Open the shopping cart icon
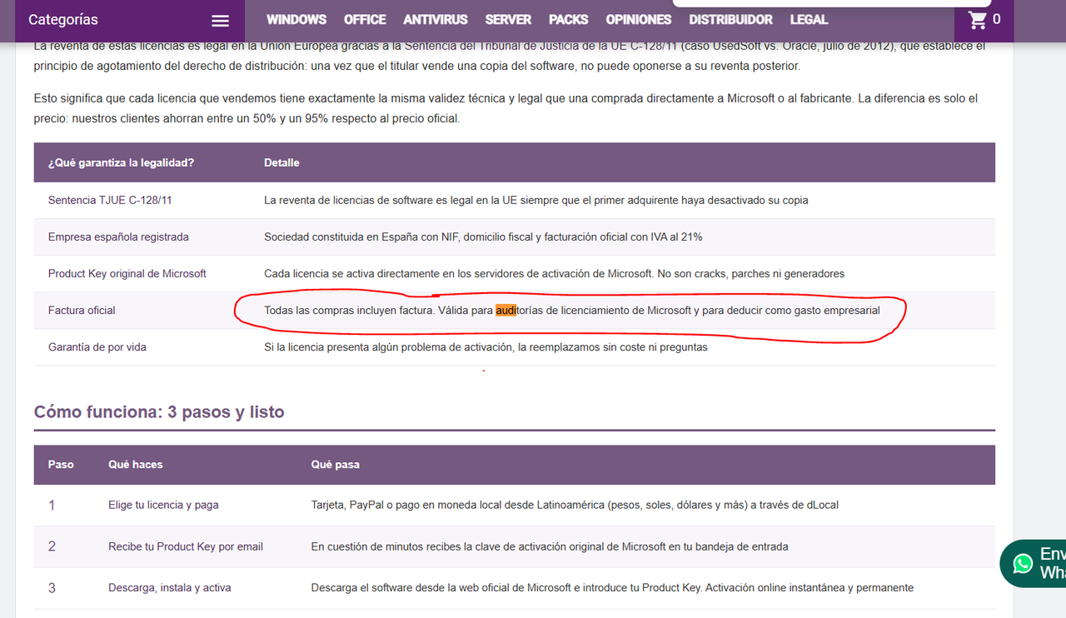This screenshot has height=618, width=1066. [x=978, y=20]
